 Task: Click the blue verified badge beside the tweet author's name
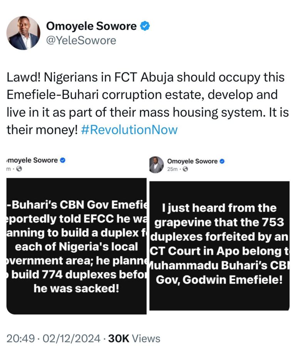coord(145,26)
